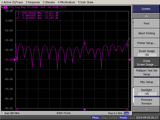Viewport: 160px width, 120px height.
Task: Click the S21 measurement parameter label
Action: [x=11, y=7]
